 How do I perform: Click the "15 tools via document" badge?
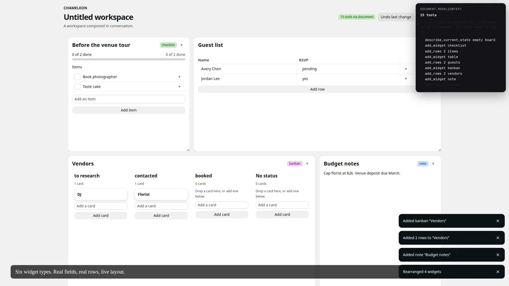(357, 17)
